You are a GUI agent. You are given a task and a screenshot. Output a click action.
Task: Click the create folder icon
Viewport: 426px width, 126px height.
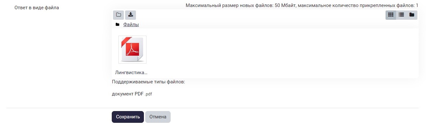pos(118,15)
